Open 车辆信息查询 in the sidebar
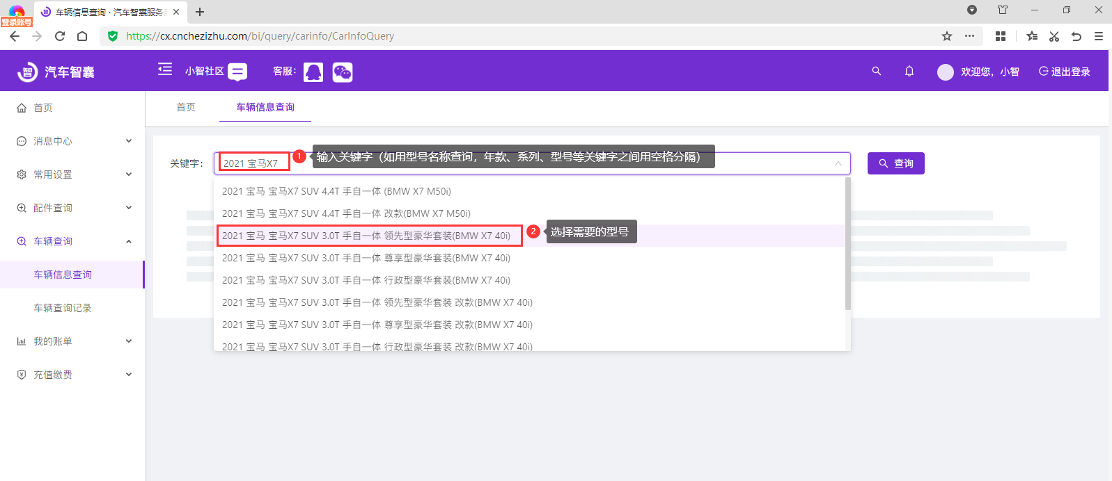Screen dimensions: 1112x481 tap(72, 275)
